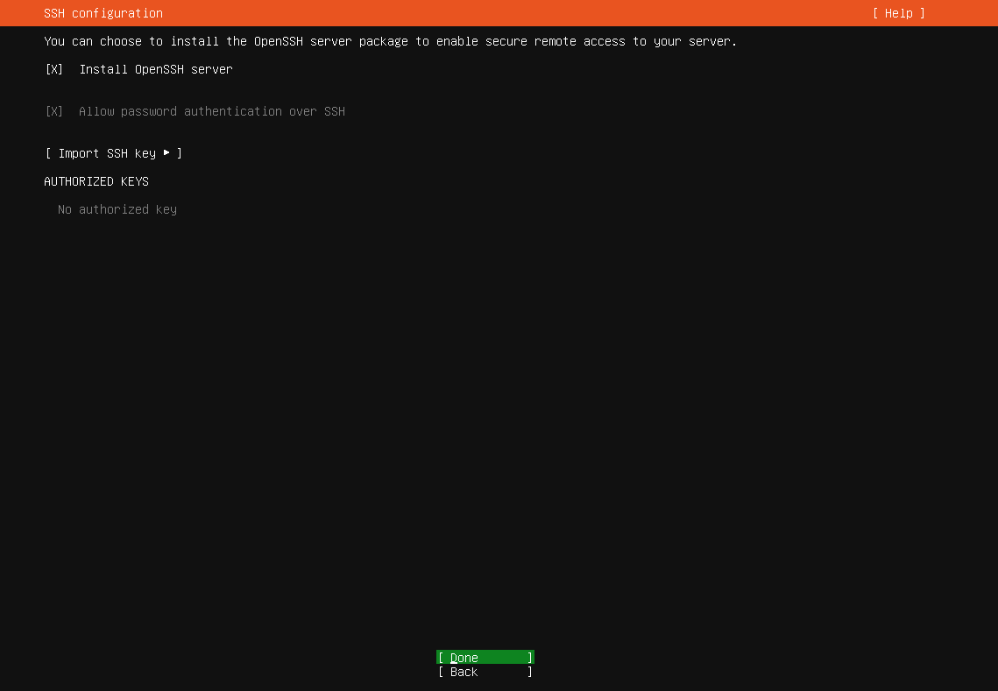Toggle Allow password authentication over SSH checkbox
Screen dimensions: 998x691
coord(54,111)
